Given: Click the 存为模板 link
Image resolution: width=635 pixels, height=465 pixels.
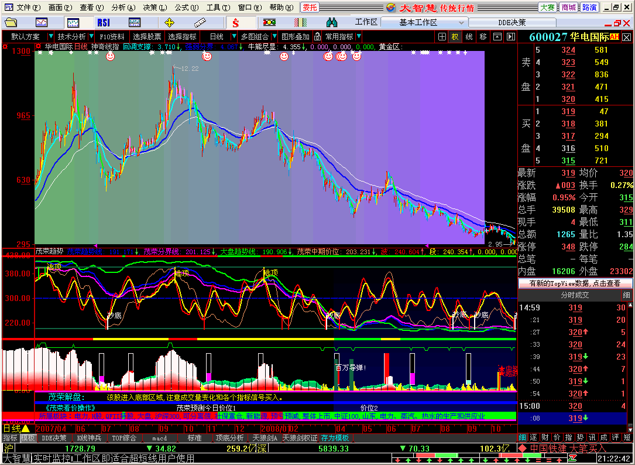Looking at the screenshot, I should pos(335,438).
